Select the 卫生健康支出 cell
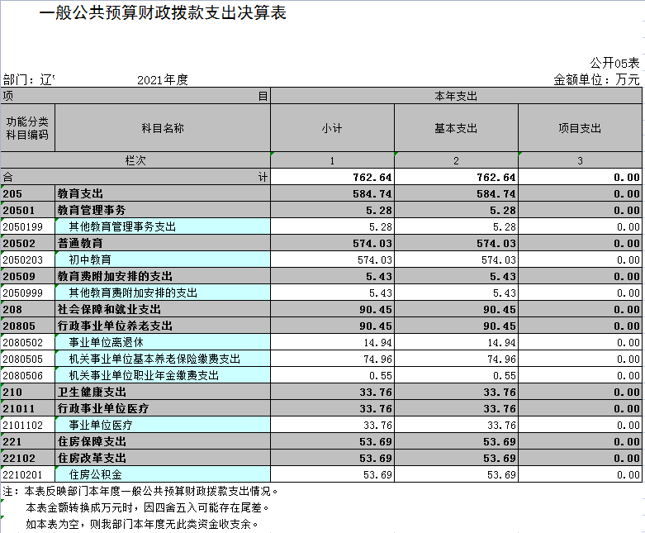 [x=163, y=392]
